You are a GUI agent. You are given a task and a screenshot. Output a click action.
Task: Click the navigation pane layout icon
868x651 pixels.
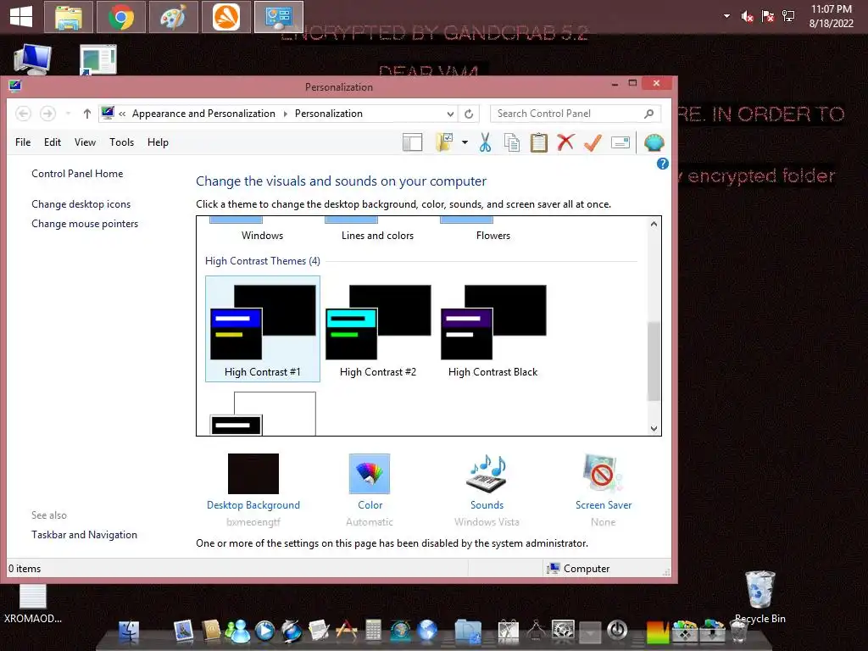coord(413,142)
